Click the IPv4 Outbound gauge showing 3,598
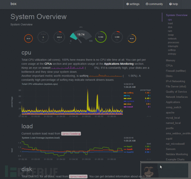The image size is (191, 179). pos(117,37)
